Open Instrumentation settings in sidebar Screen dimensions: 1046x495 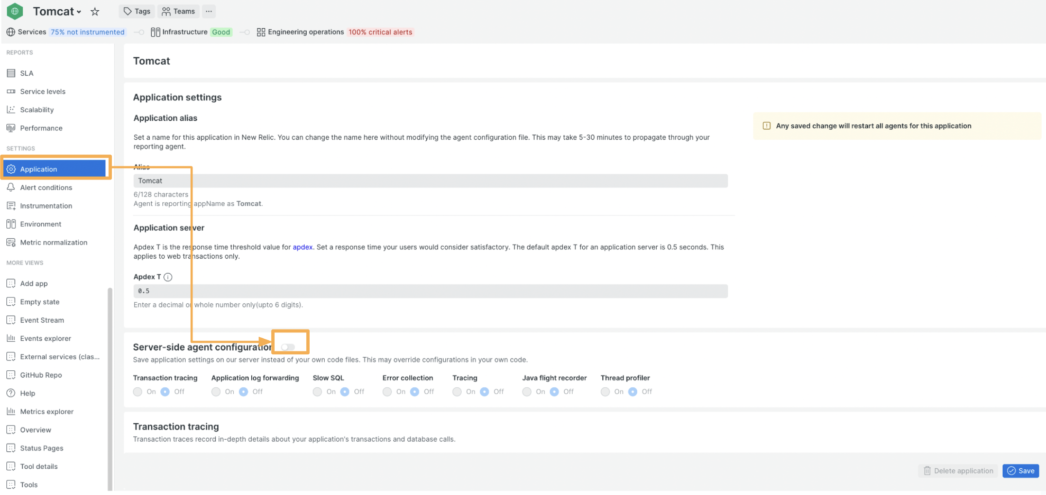point(46,206)
